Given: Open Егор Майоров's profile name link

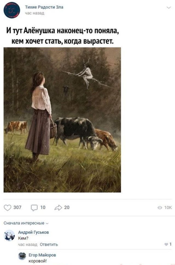Looking at the screenshot, I should click(42, 255).
